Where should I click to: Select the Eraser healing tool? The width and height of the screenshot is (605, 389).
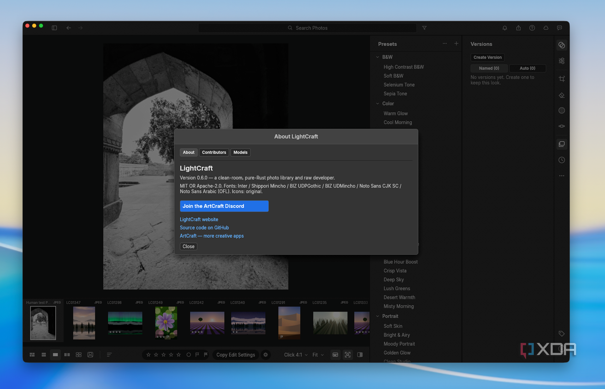[562, 95]
